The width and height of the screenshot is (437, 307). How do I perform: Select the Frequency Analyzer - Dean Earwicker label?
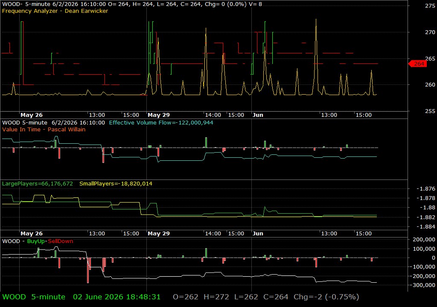coord(55,11)
